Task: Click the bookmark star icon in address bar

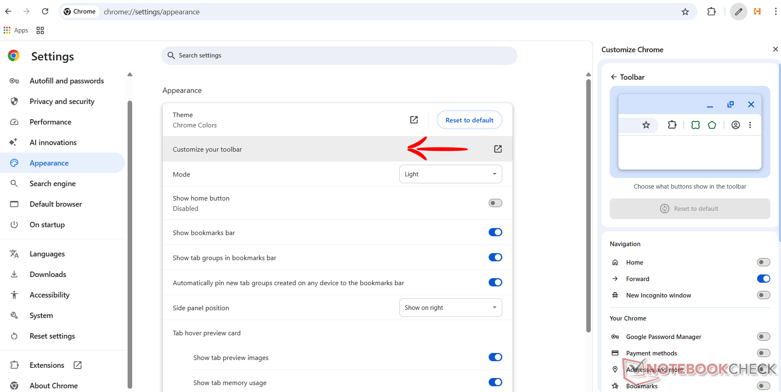Action: coord(685,12)
